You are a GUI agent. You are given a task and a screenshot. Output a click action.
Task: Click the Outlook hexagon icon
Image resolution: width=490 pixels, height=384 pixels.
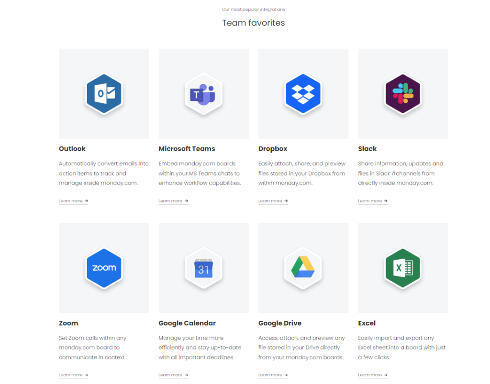pos(104,94)
